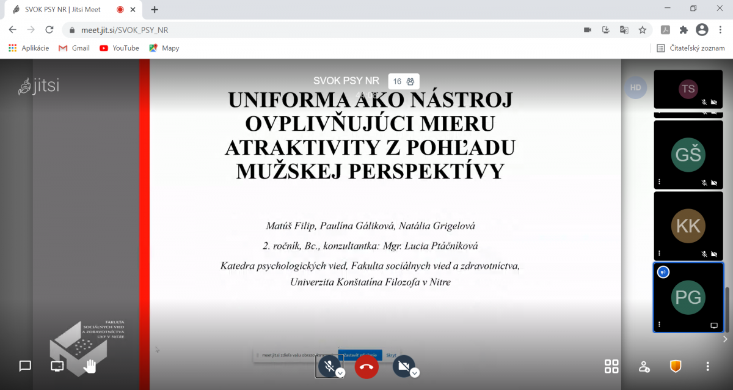
Task: Unmute the microphone
Action: click(329, 366)
